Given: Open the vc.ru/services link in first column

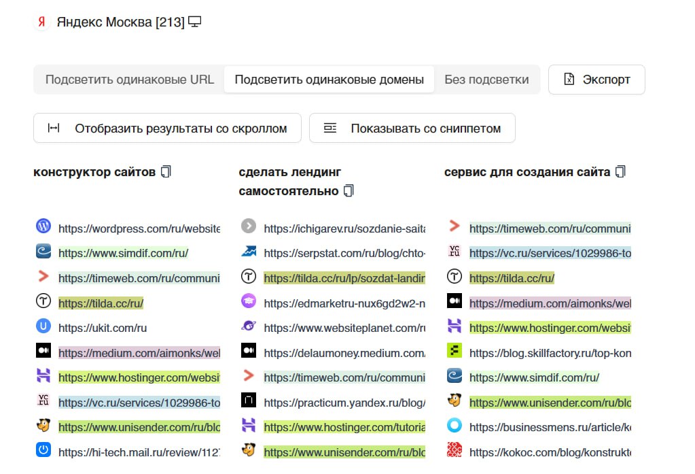Looking at the screenshot, I should [139, 403].
